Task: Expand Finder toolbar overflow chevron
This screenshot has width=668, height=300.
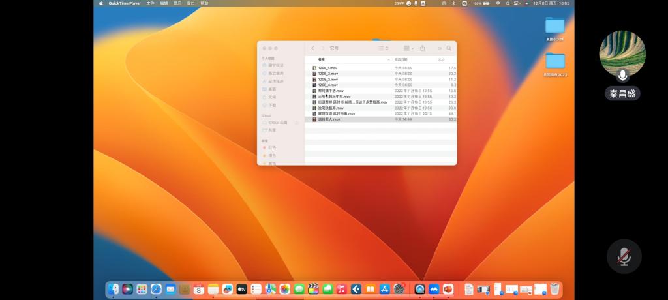Action: [440, 48]
